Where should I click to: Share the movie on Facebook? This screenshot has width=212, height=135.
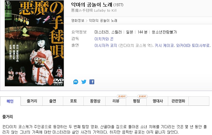(x=92, y=82)
